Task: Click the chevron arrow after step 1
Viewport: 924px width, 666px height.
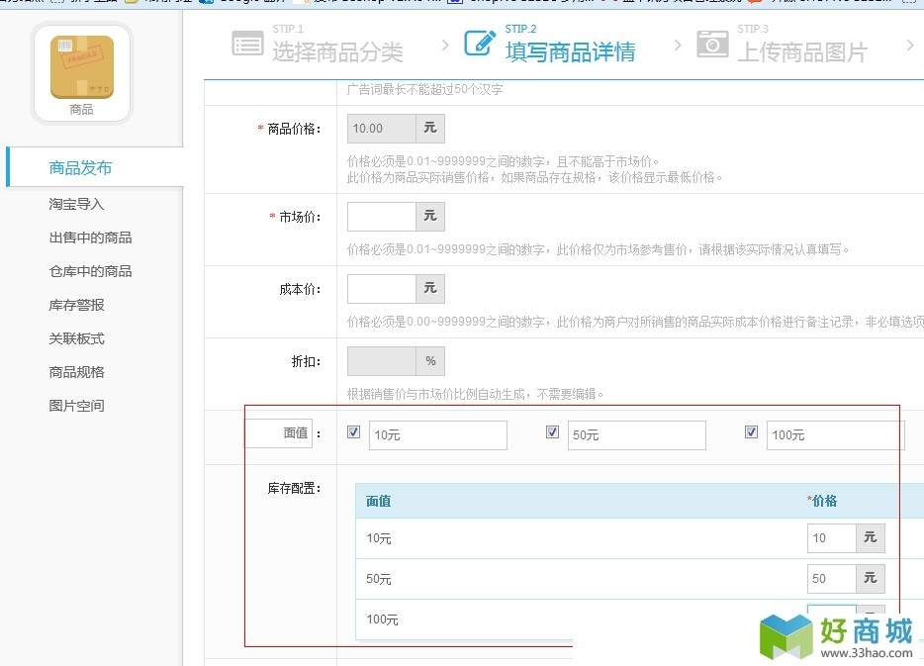Action: 445,45
